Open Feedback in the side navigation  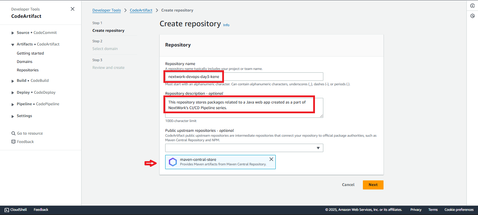pyautogui.click(x=26, y=142)
